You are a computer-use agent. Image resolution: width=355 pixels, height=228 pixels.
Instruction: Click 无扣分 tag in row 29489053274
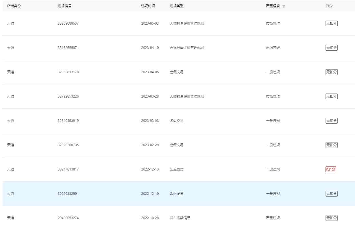[332, 218]
